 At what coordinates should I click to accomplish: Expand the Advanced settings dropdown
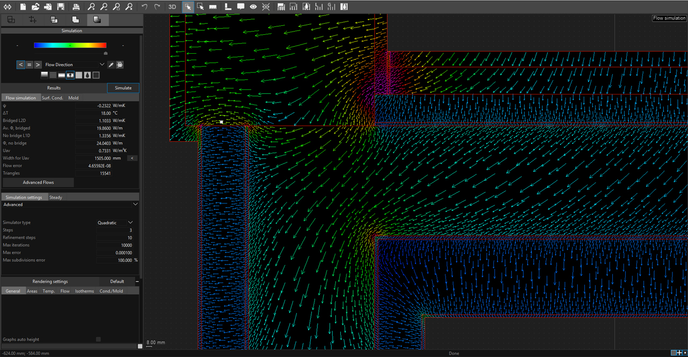(x=70, y=205)
